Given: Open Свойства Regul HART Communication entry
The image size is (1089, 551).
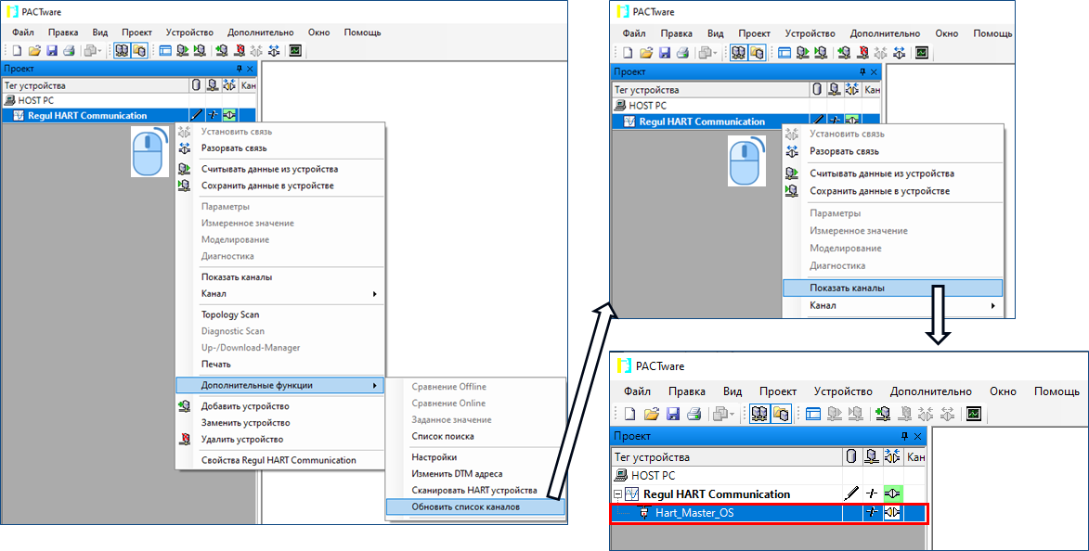Looking at the screenshot, I should 279,460.
